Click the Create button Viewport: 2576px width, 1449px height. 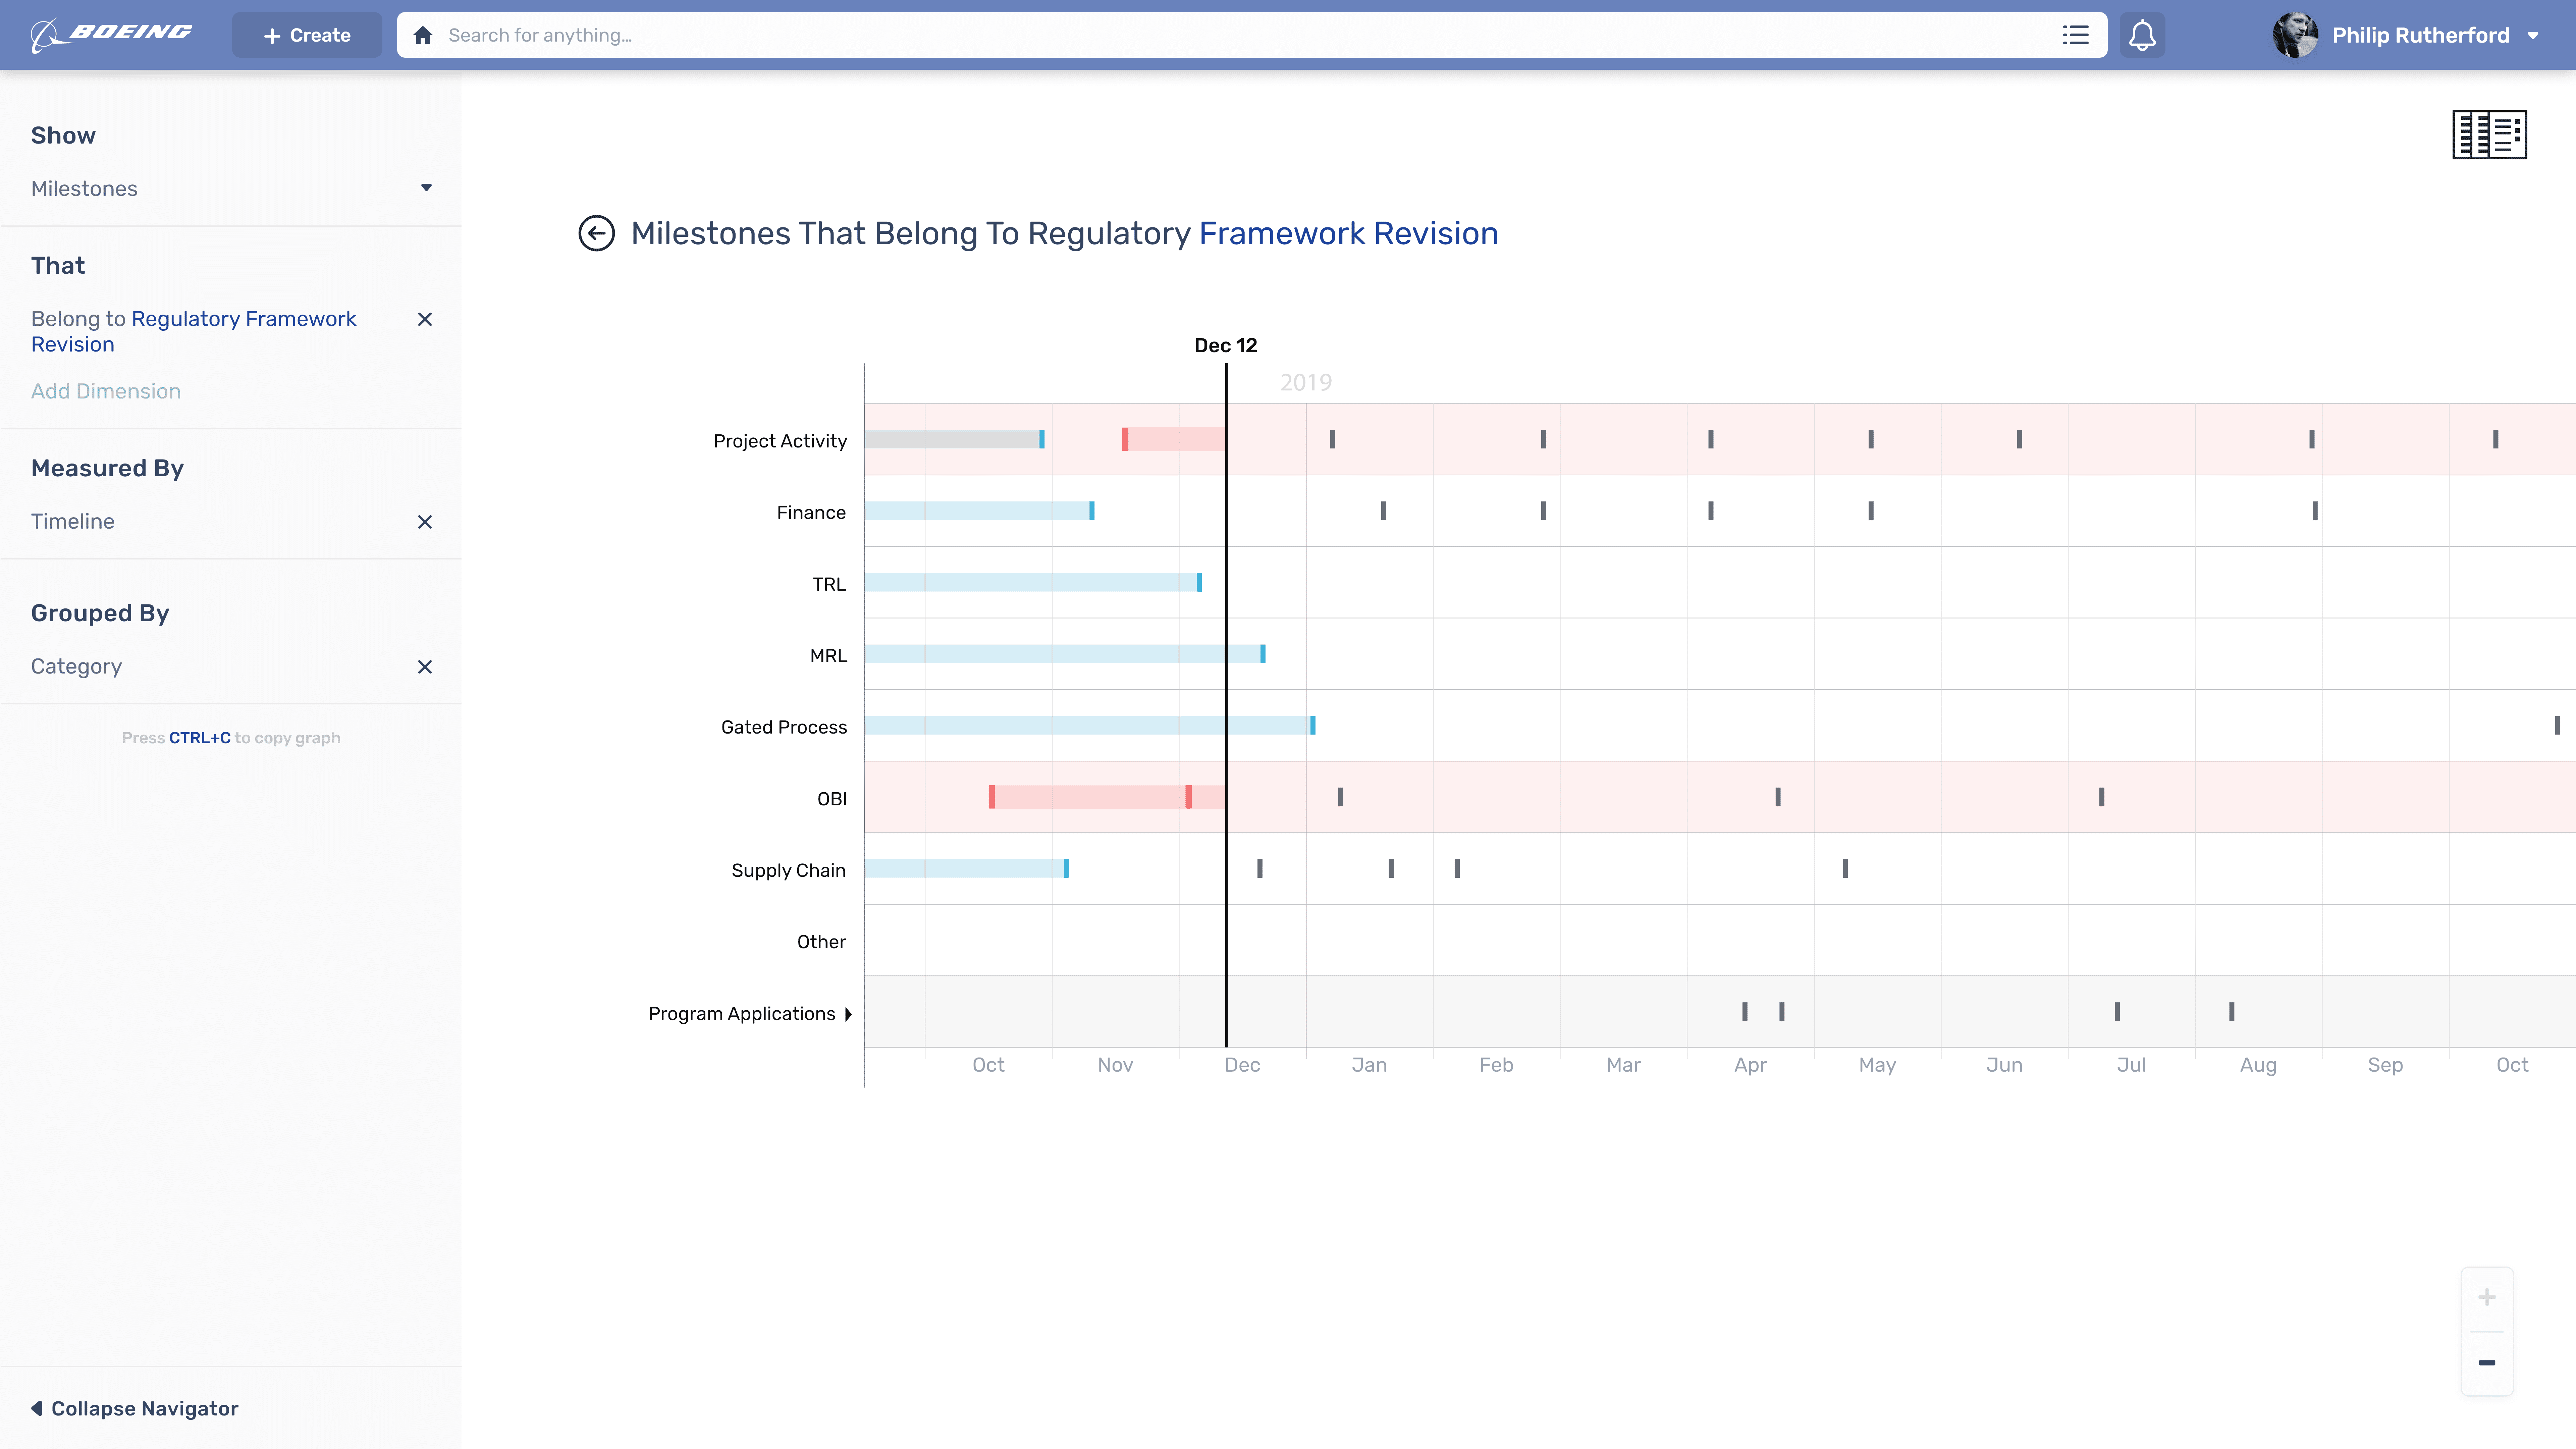point(307,35)
